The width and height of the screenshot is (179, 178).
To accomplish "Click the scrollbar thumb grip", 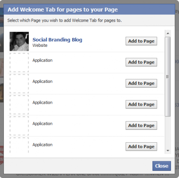I will coord(168,77).
